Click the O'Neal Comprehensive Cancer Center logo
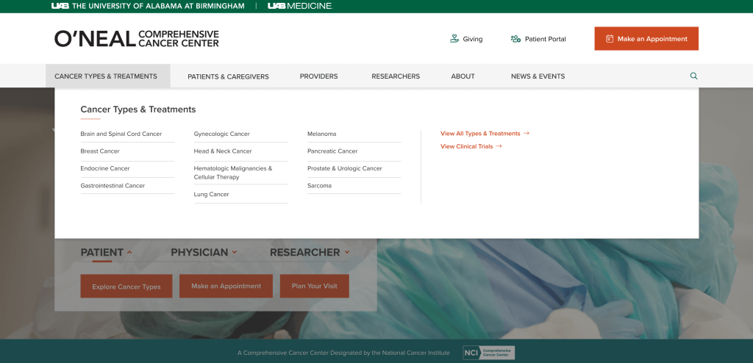Screen dimensions: 753x363 [136, 38]
